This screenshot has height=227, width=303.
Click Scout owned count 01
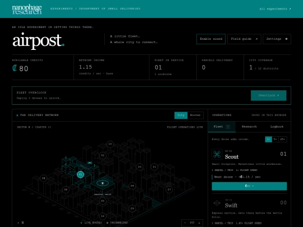tap(283, 154)
